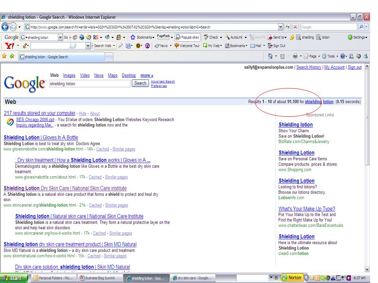The height and width of the screenshot is (283, 378).
Task: Find the word 'lotion' toolbar button
Action: 323,37
